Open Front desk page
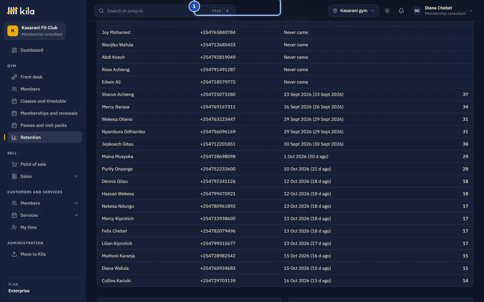 pos(45,77)
